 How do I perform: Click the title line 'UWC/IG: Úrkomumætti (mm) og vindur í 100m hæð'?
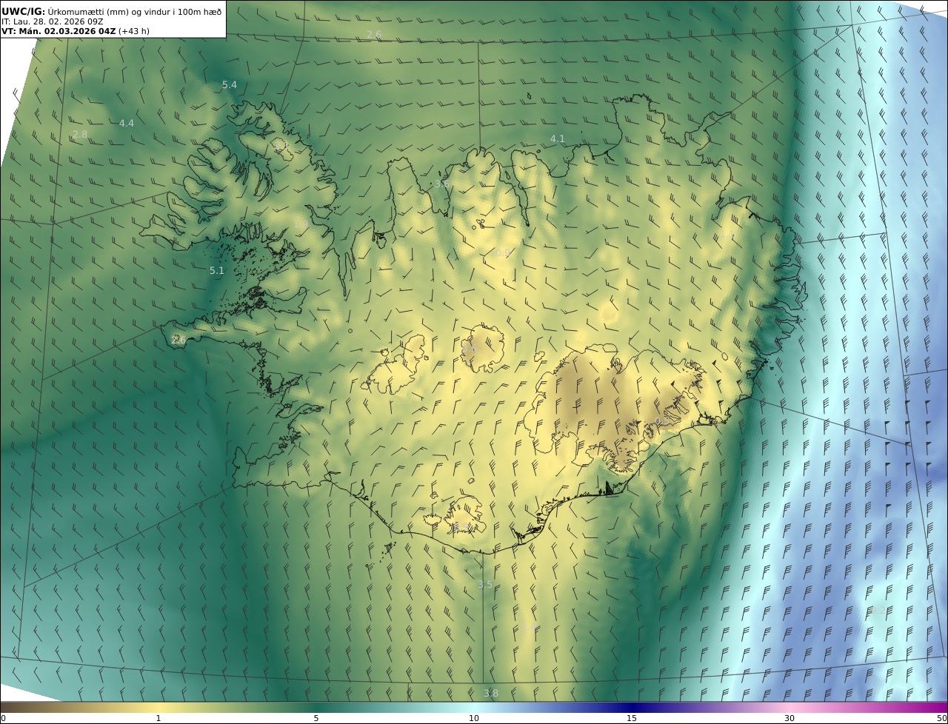pos(111,11)
